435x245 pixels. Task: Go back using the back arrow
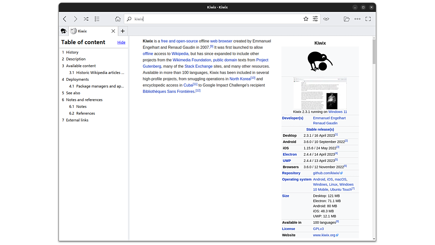point(65,19)
